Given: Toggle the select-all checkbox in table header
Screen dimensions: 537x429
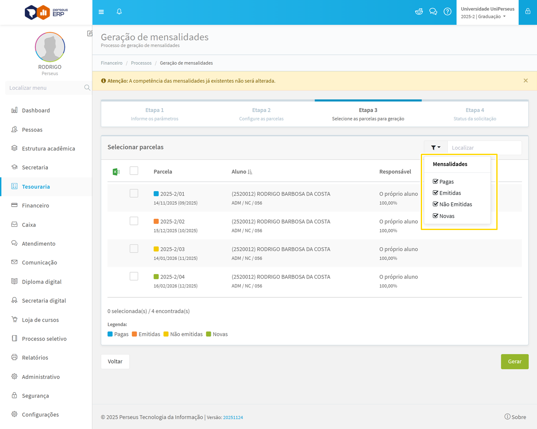Looking at the screenshot, I should click(134, 171).
